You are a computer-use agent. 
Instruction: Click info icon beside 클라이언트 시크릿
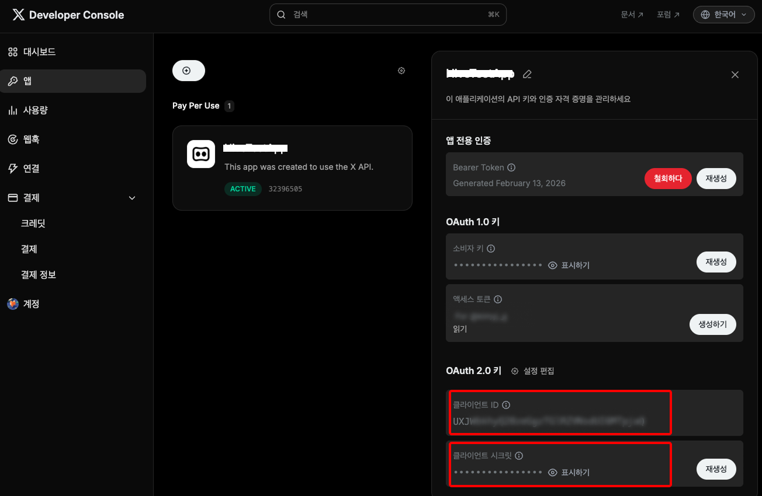pyautogui.click(x=519, y=456)
